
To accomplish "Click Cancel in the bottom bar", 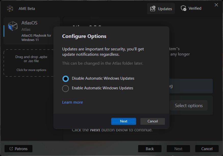I will point(207,149).
